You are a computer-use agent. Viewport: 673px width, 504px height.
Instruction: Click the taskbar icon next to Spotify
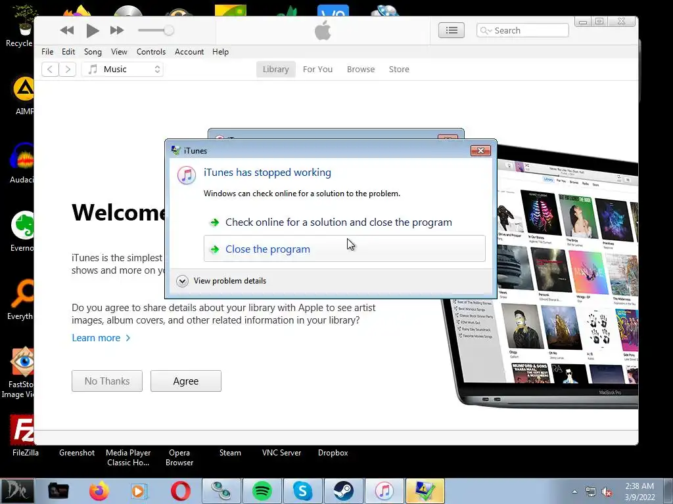(x=221, y=491)
